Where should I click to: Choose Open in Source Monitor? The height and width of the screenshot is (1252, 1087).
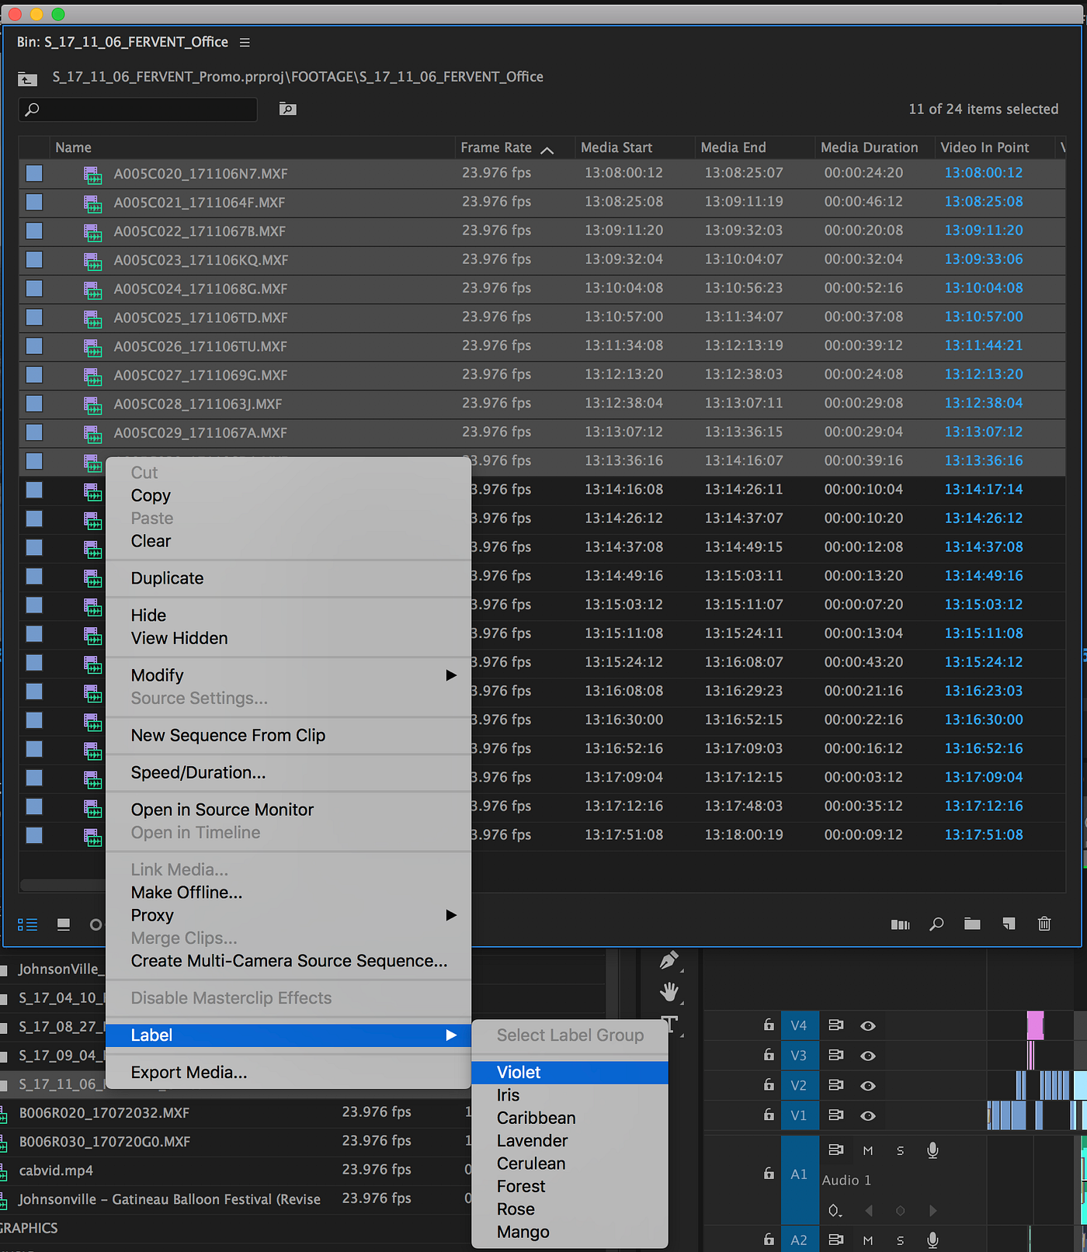(x=288, y=810)
